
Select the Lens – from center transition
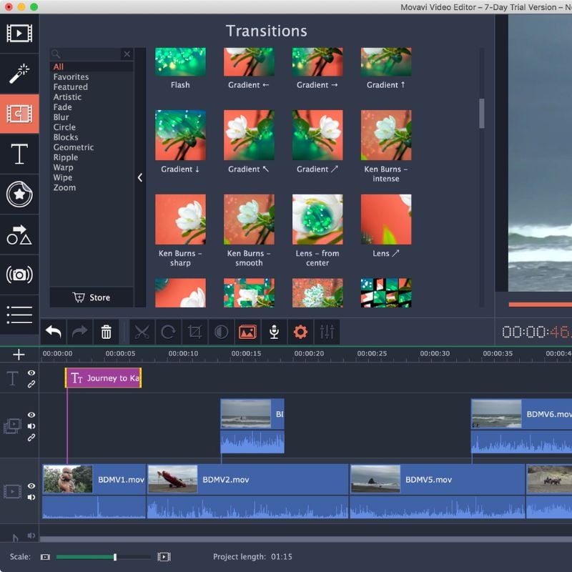(x=317, y=220)
